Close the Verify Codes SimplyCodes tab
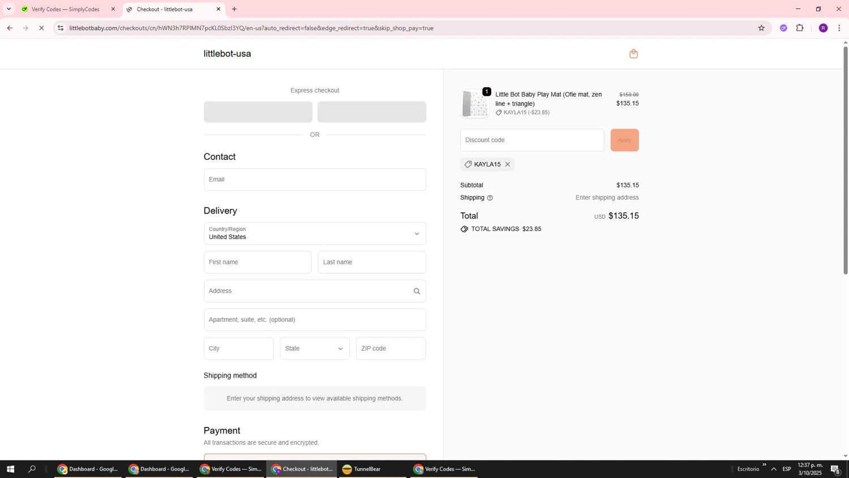Image resolution: width=849 pixels, height=478 pixels. coord(113,9)
